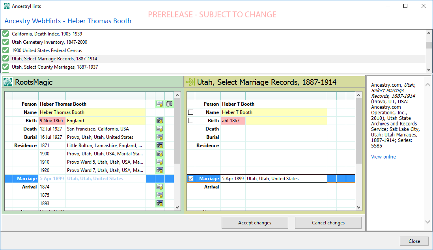Open source icon for 1910 Residence row
Viewport: 433px width, 250px height.
pyautogui.click(x=160, y=162)
